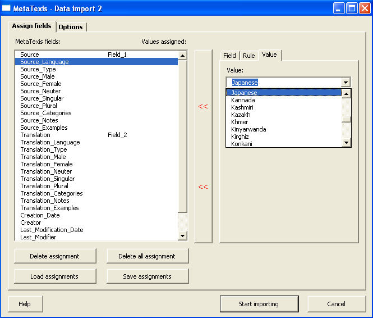Select the Source_Categories field row
The height and width of the screenshot is (318, 373).
pos(96,113)
